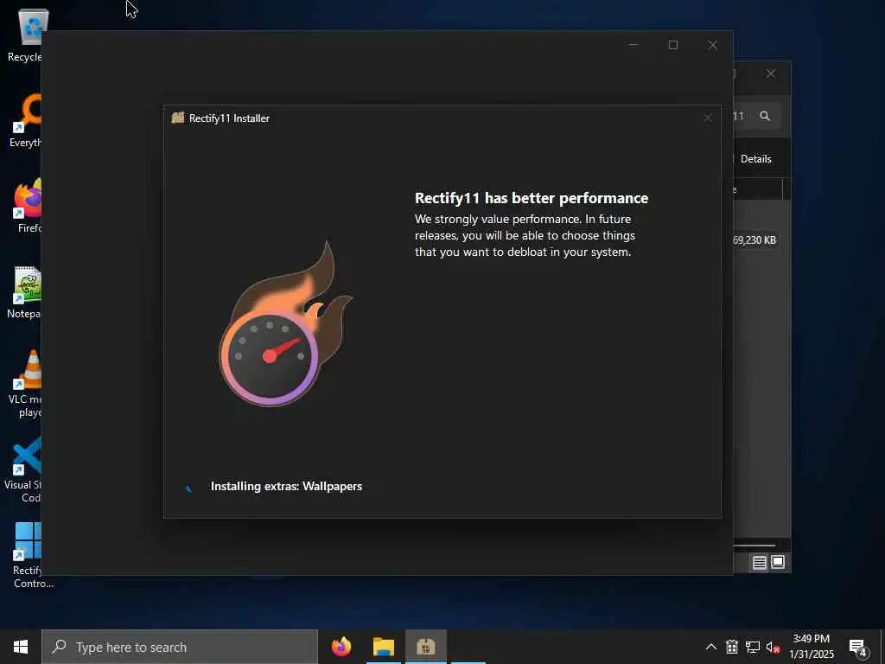Screen dimensions: 885x664
Task: Click the magnifier inside taskbar search box
Action: tap(60, 647)
